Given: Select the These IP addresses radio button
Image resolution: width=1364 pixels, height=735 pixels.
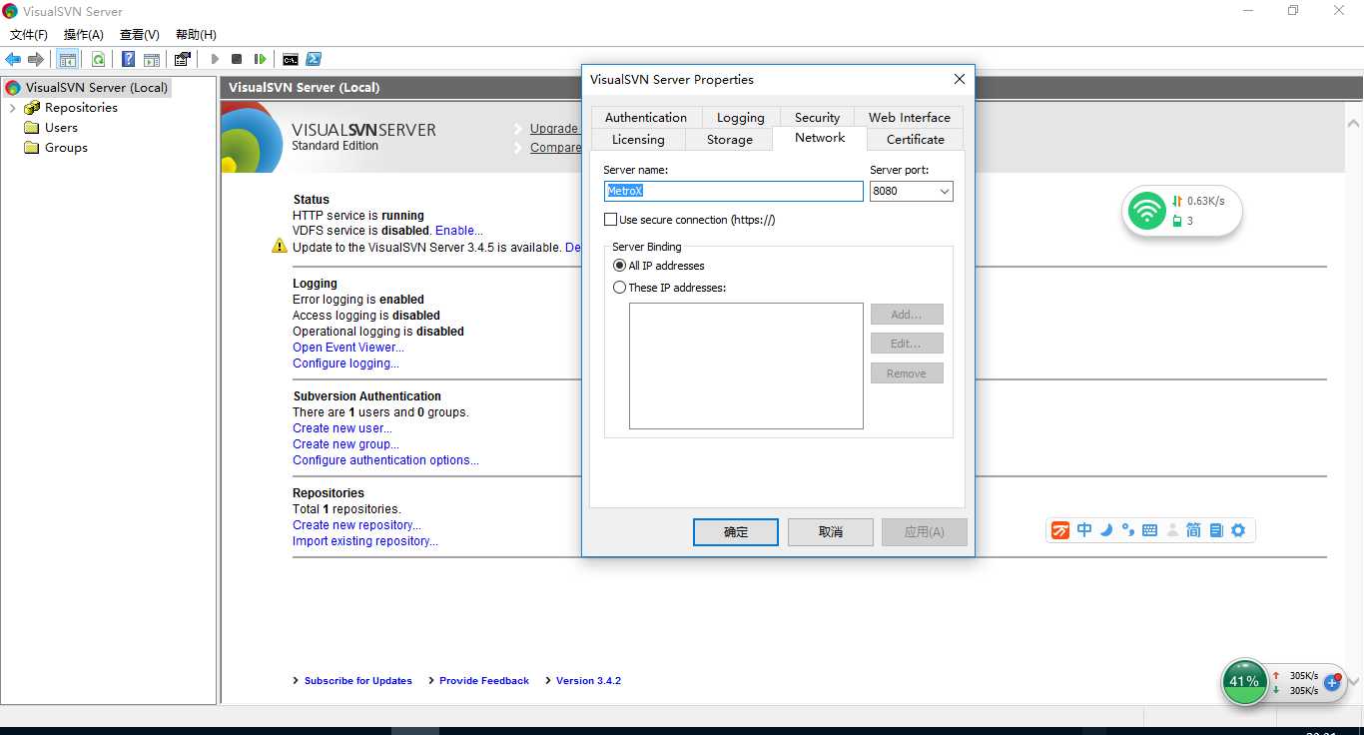Looking at the screenshot, I should [619, 288].
